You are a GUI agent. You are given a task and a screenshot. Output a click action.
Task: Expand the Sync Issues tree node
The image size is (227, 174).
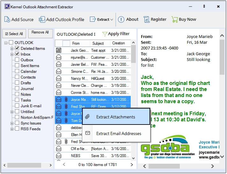coord(12,123)
